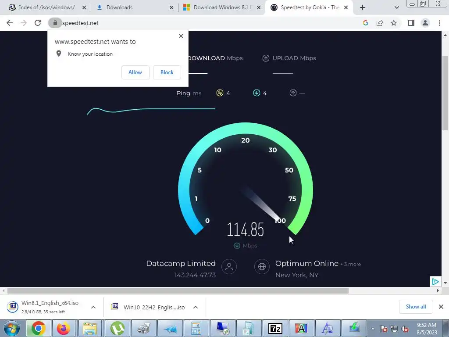Open a new tab with plus button
Viewport: 449px width, 337px height.
tap(363, 8)
